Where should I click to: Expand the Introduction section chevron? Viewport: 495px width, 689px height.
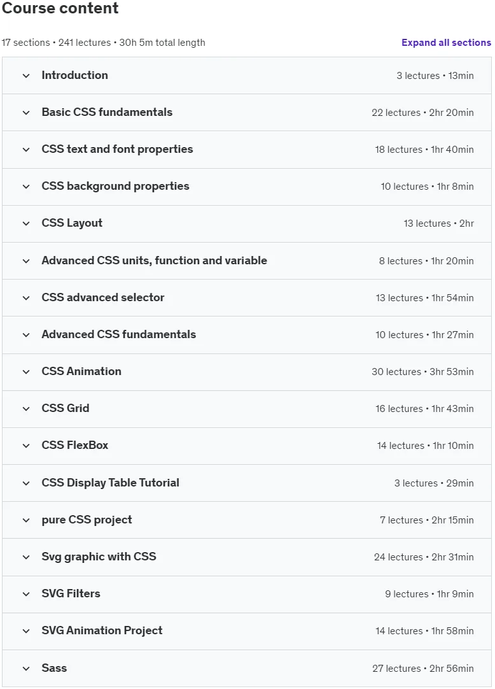coord(26,76)
